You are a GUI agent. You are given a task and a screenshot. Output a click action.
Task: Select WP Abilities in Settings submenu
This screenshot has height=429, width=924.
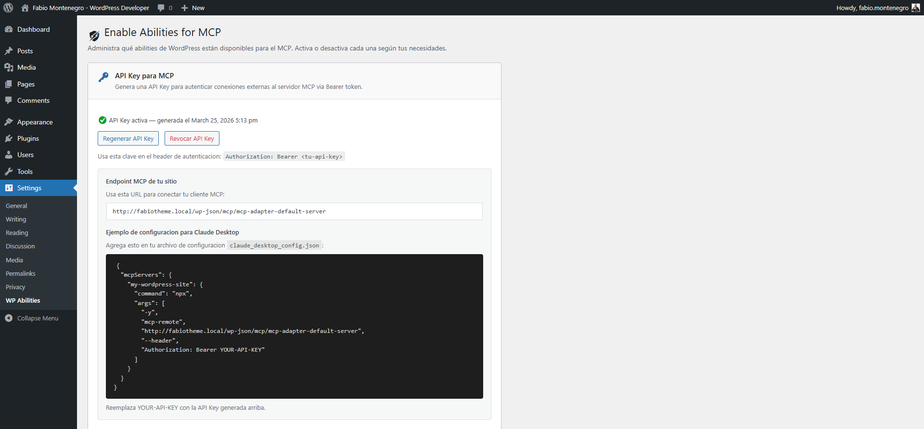[23, 300]
